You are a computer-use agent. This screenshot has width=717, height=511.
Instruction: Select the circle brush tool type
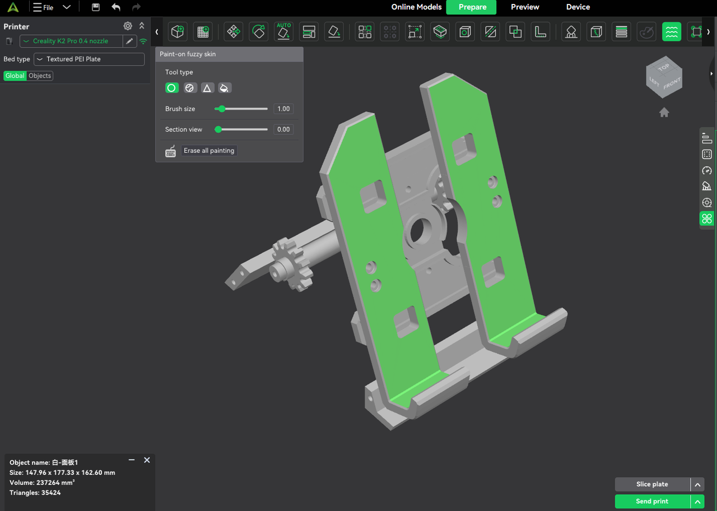coord(172,88)
